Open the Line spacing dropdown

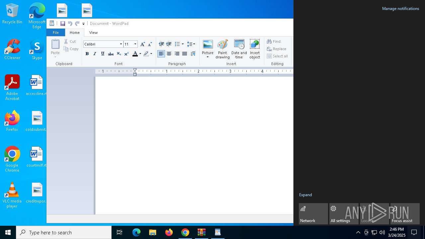point(191,44)
